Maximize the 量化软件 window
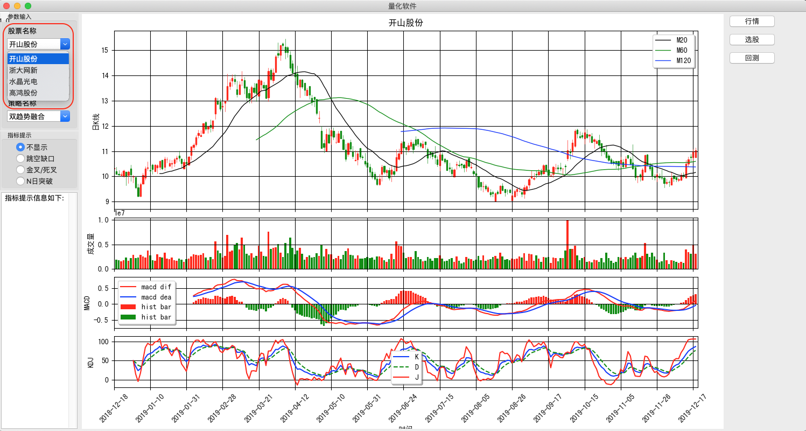The width and height of the screenshot is (806, 431). pos(28,5)
